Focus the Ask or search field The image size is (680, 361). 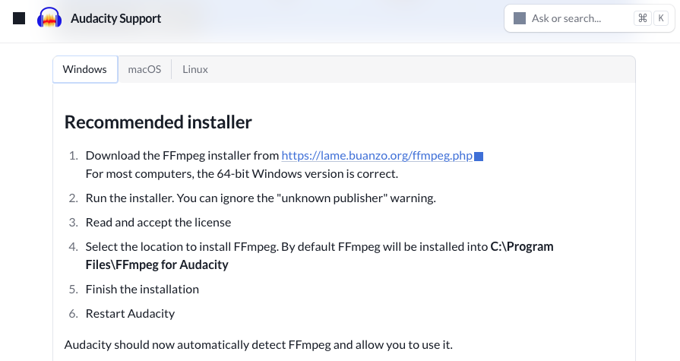coord(590,18)
